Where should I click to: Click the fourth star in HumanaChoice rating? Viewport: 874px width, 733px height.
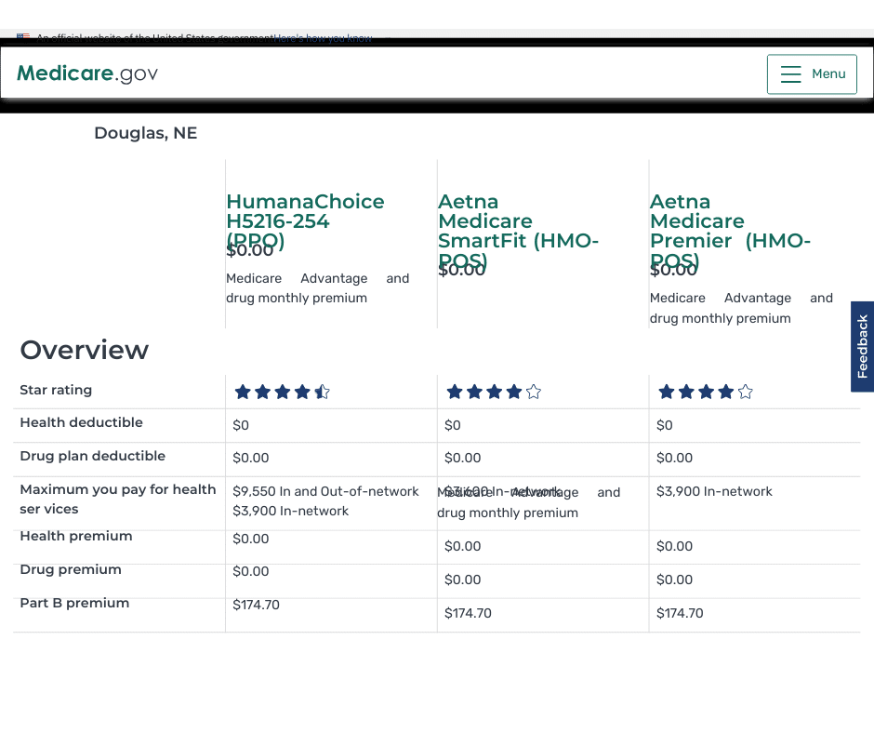coord(302,392)
